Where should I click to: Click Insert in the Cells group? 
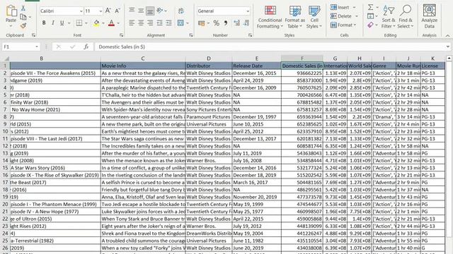pos(343,7)
